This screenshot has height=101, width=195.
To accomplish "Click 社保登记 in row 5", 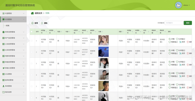I will pos(181,85).
